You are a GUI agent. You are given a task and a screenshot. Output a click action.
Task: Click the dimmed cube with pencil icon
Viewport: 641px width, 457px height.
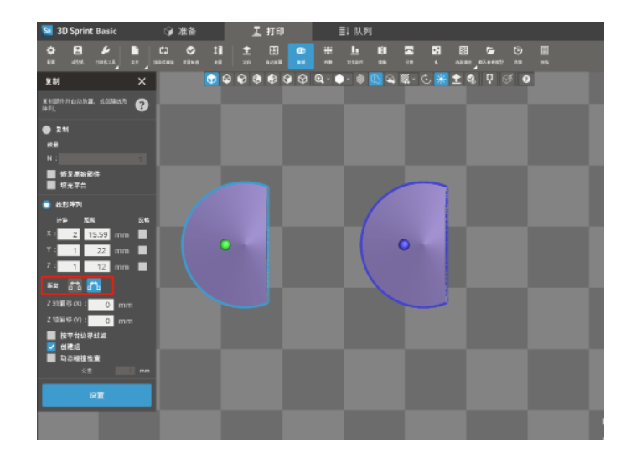pos(507,79)
